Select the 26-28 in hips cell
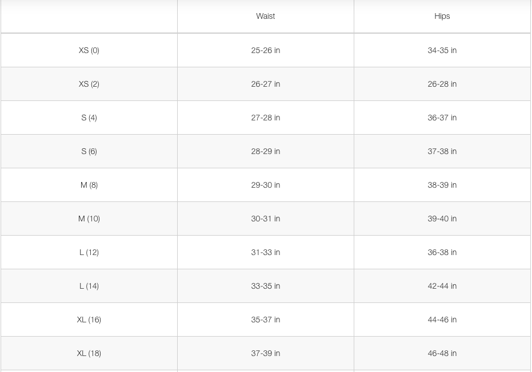Image resolution: width=532 pixels, height=372 pixels. click(x=442, y=84)
